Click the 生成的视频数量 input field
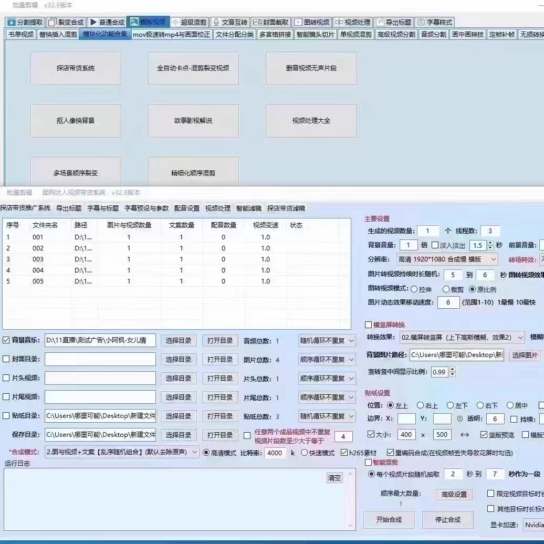 (428, 231)
